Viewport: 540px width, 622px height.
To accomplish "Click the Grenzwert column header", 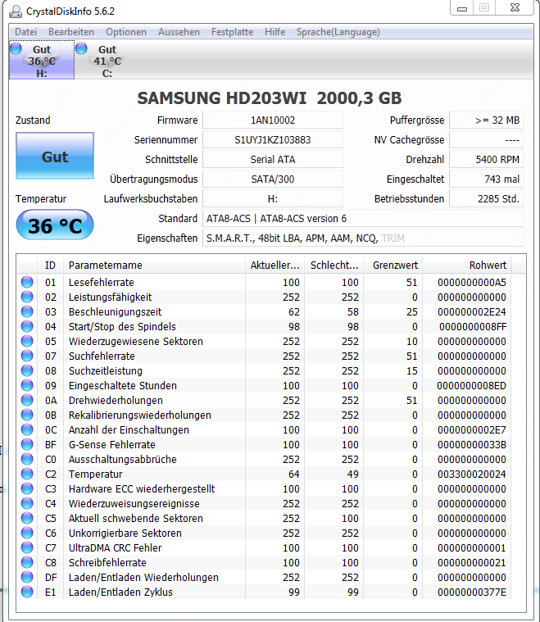I will coord(393,265).
